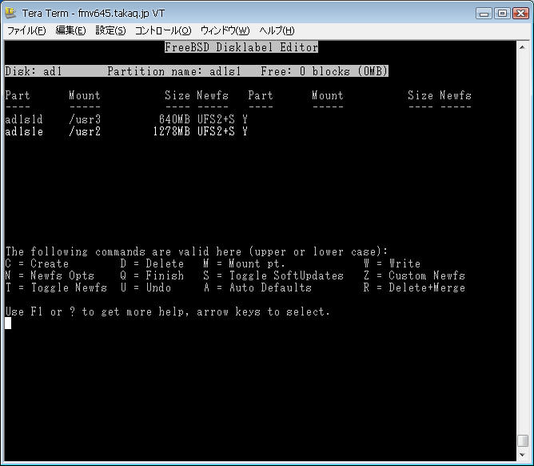Close the Tera Term window
Screen dimensions: 534x466
pos(520,14)
